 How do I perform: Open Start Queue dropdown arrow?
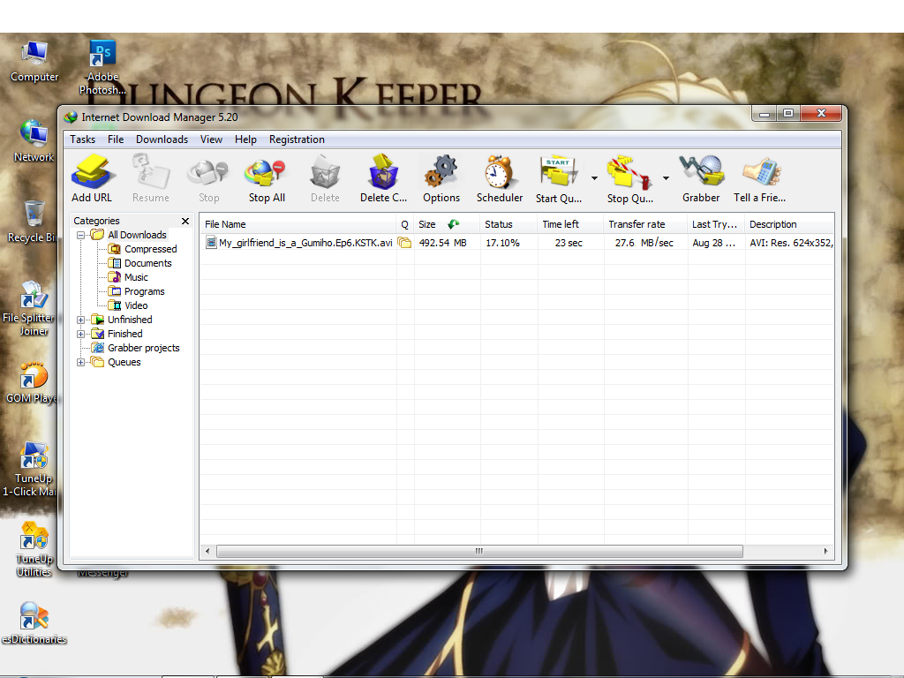click(x=594, y=178)
